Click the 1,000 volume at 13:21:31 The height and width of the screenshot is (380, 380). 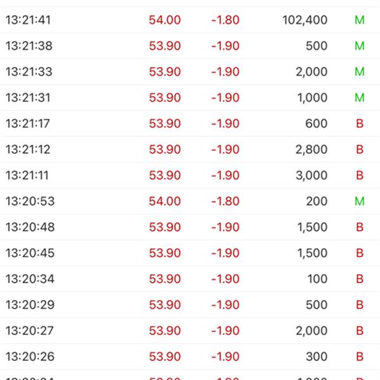[x=312, y=98]
